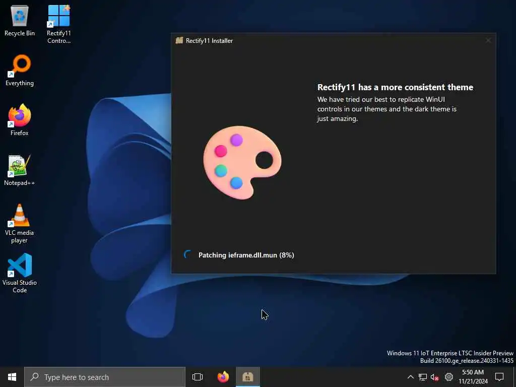Open the clock showing 5:50 AM

click(x=473, y=377)
